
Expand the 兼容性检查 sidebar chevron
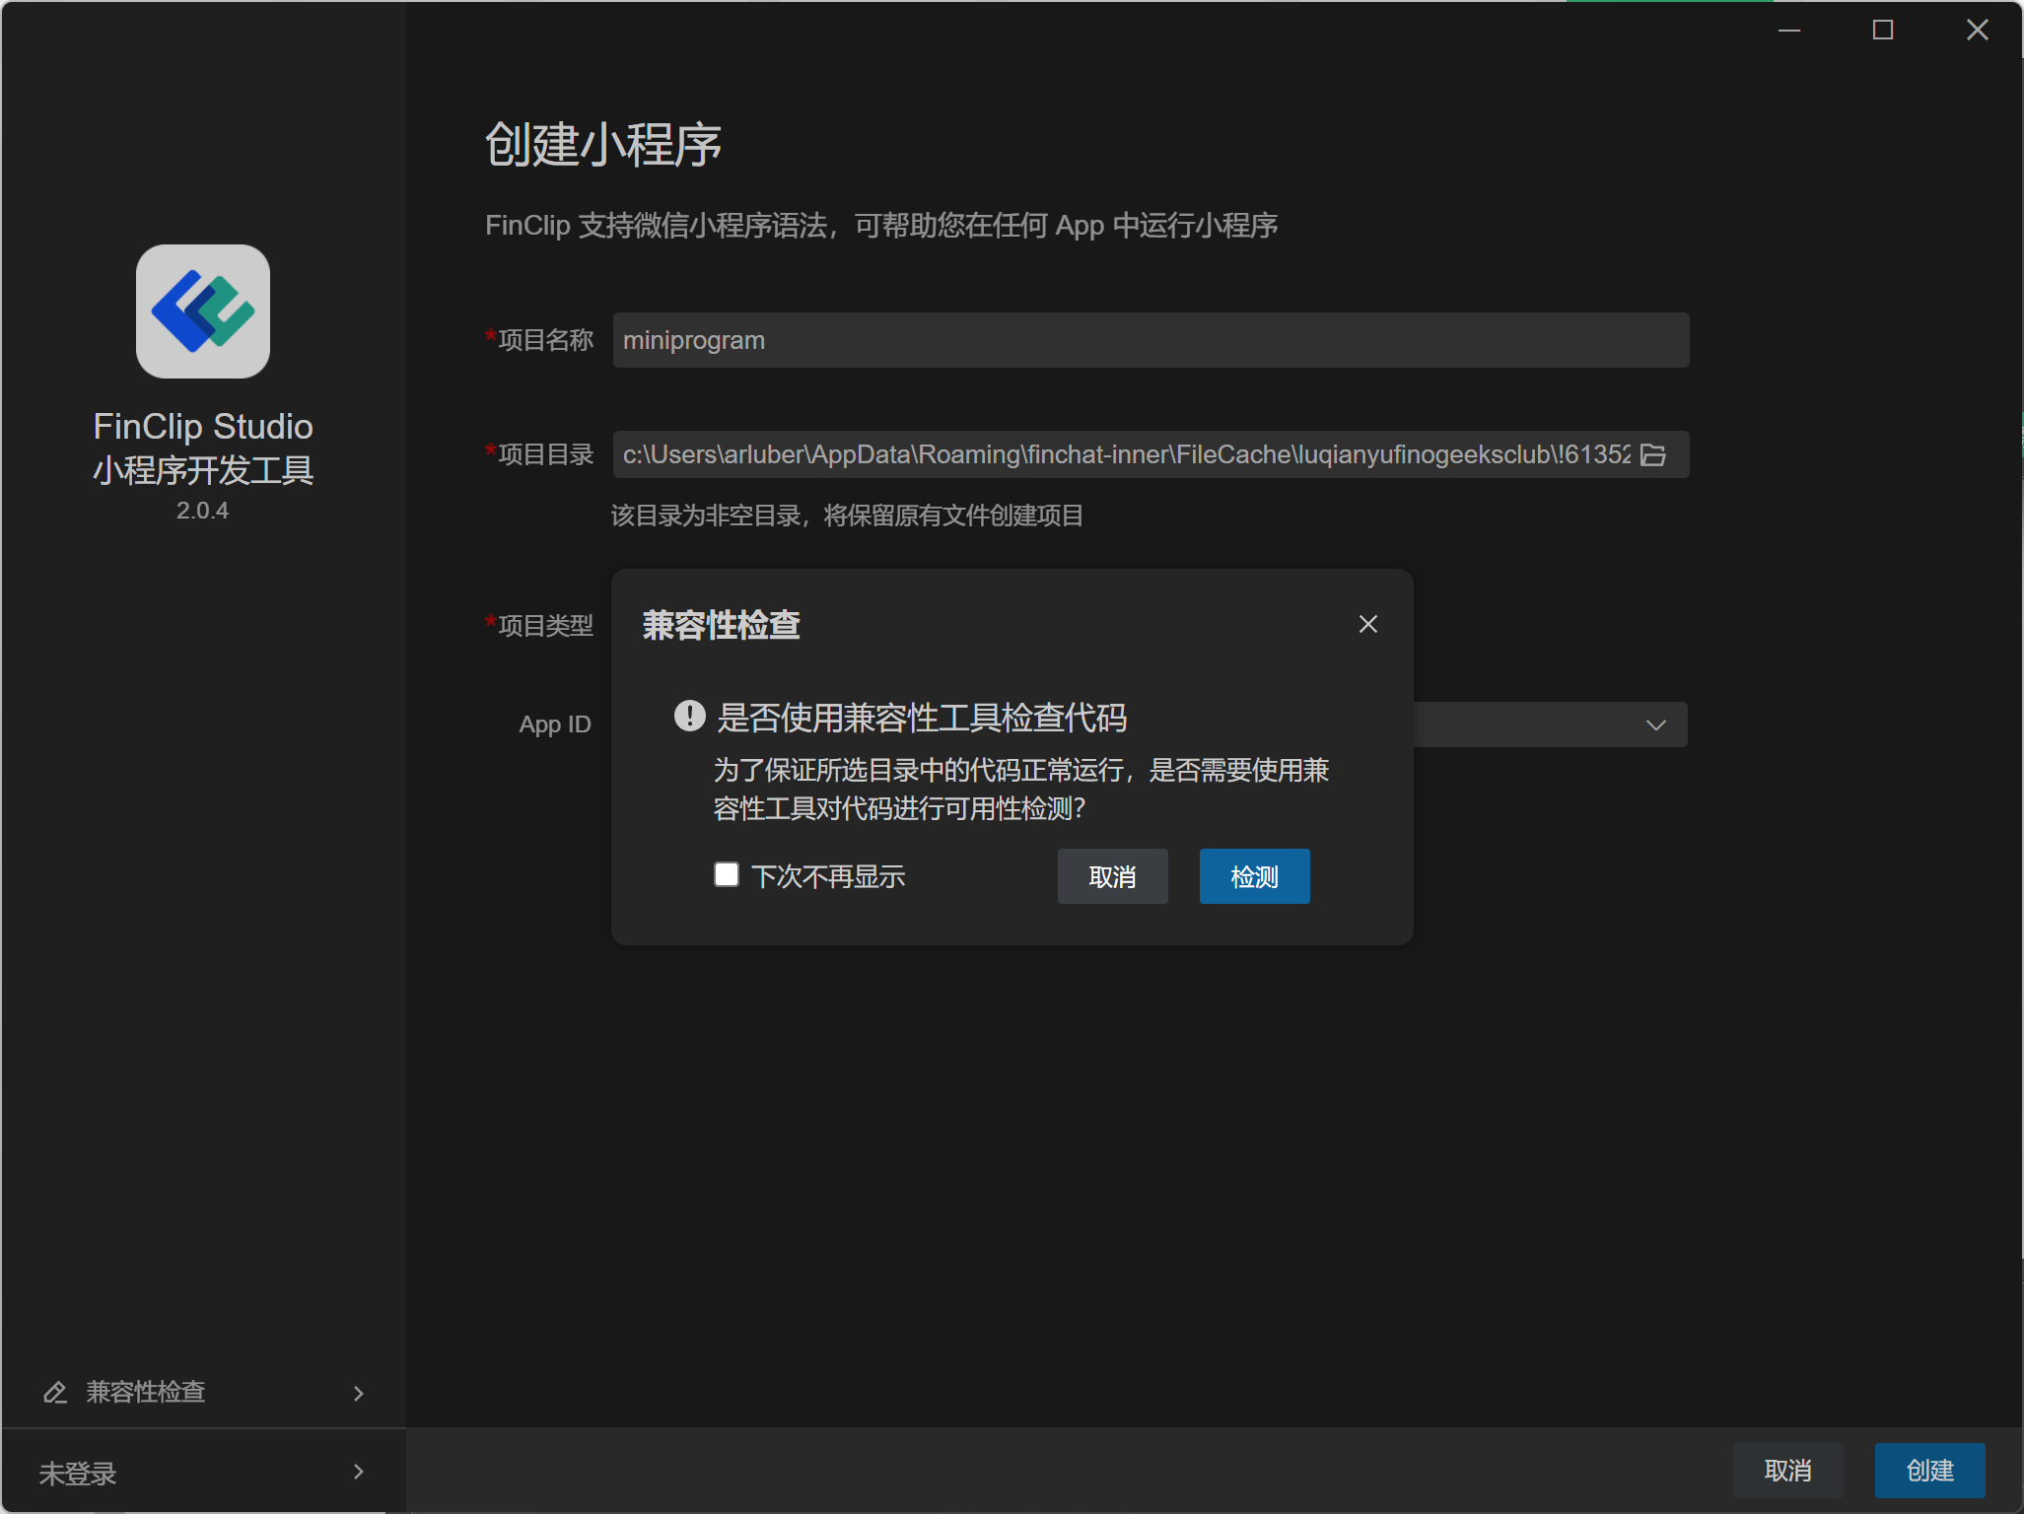pos(358,1393)
